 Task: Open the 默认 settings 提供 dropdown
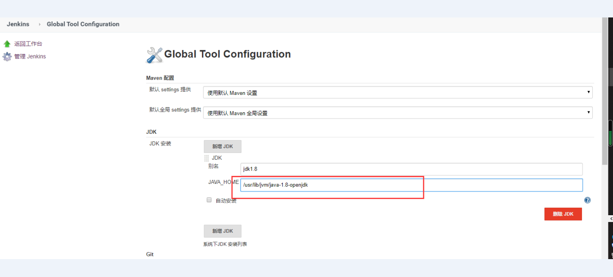398,93
